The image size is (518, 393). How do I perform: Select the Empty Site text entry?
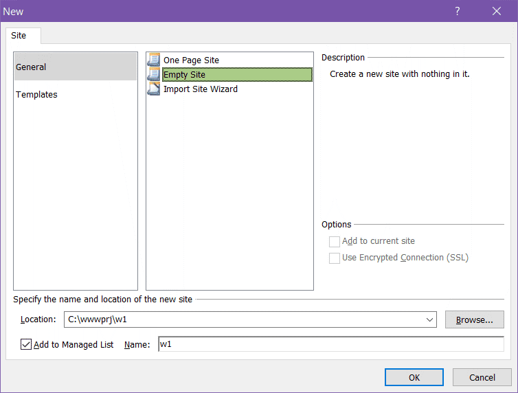(x=184, y=75)
